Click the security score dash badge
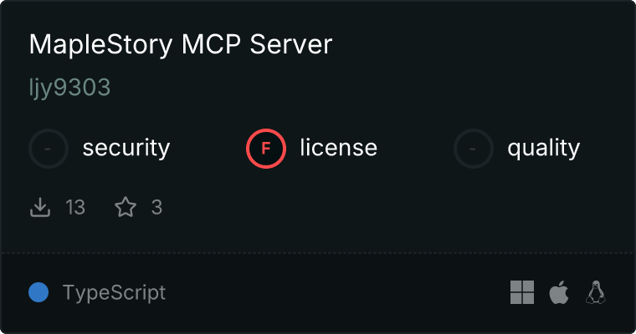Viewport: 636px width, 334px height. tap(49, 149)
